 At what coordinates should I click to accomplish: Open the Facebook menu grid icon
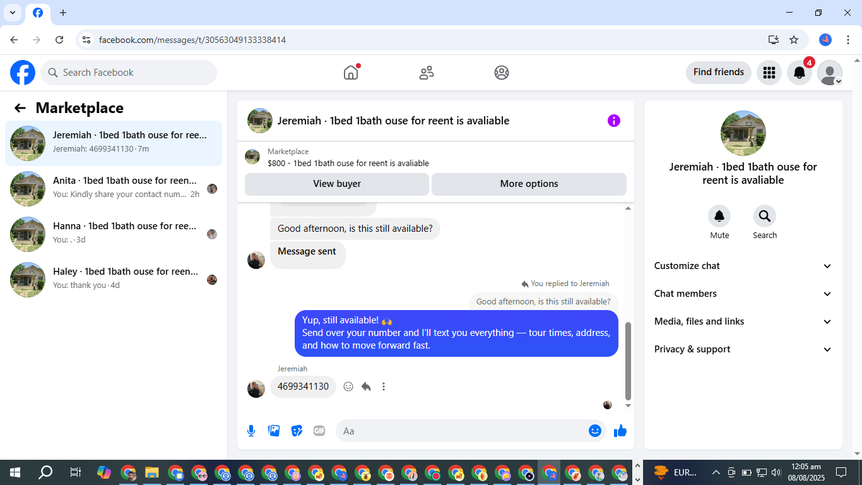[x=769, y=73]
